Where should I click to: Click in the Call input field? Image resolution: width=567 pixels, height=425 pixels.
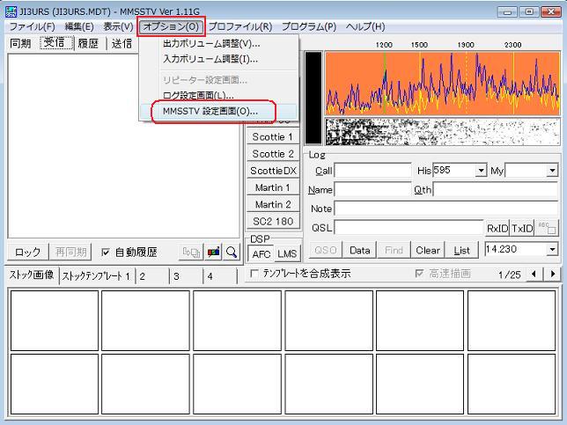[372, 170]
